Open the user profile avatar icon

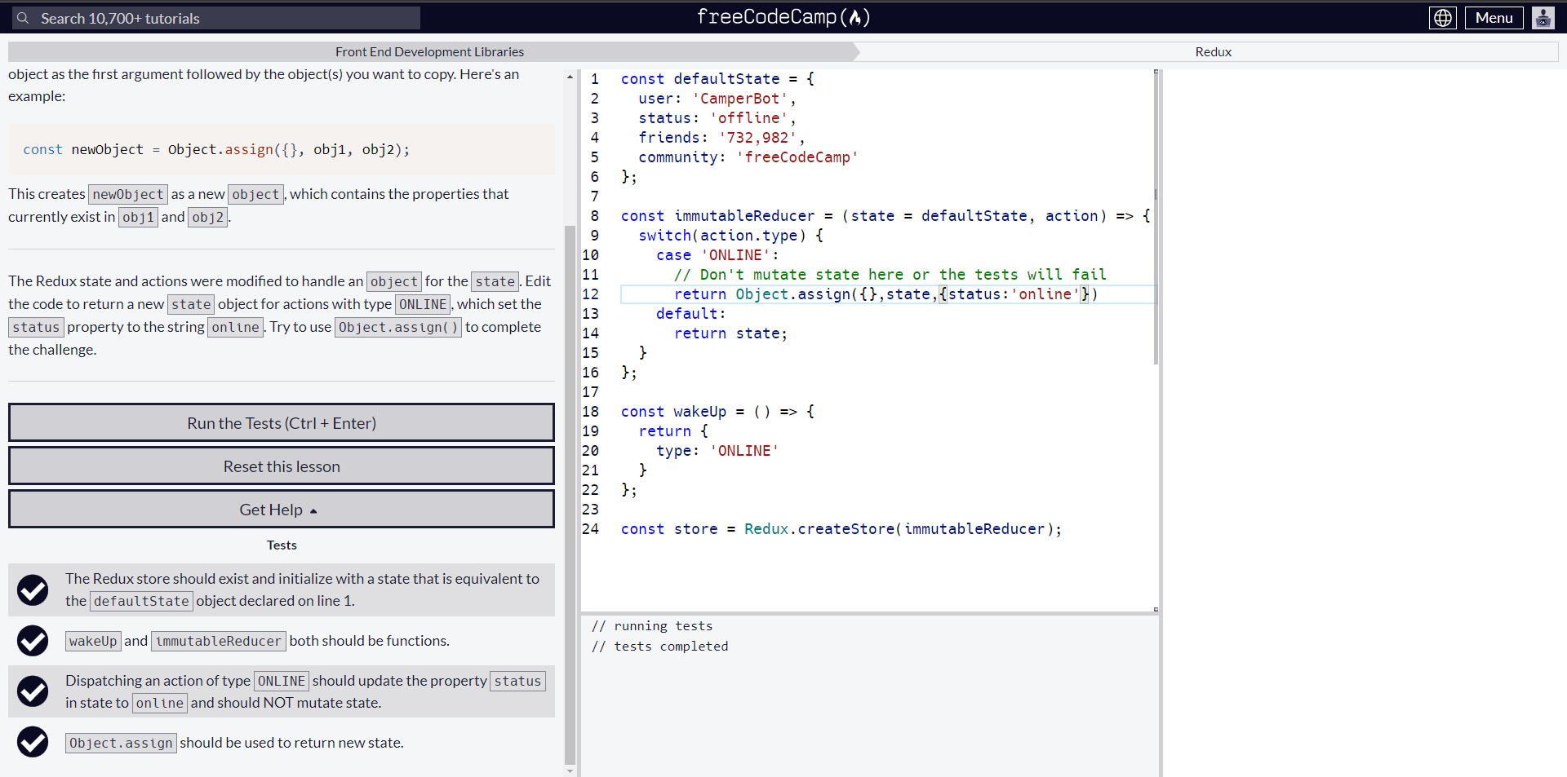[x=1543, y=18]
